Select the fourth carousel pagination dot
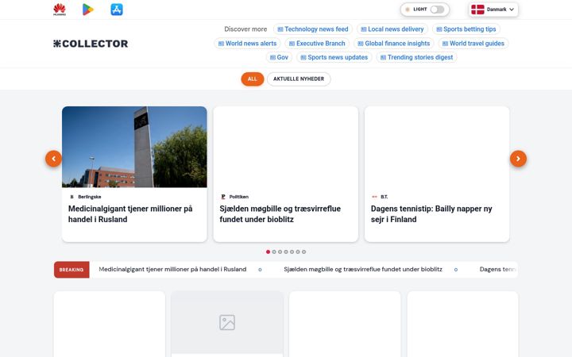Viewport: 572px width, 357px height. pyautogui.click(x=286, y=251)
